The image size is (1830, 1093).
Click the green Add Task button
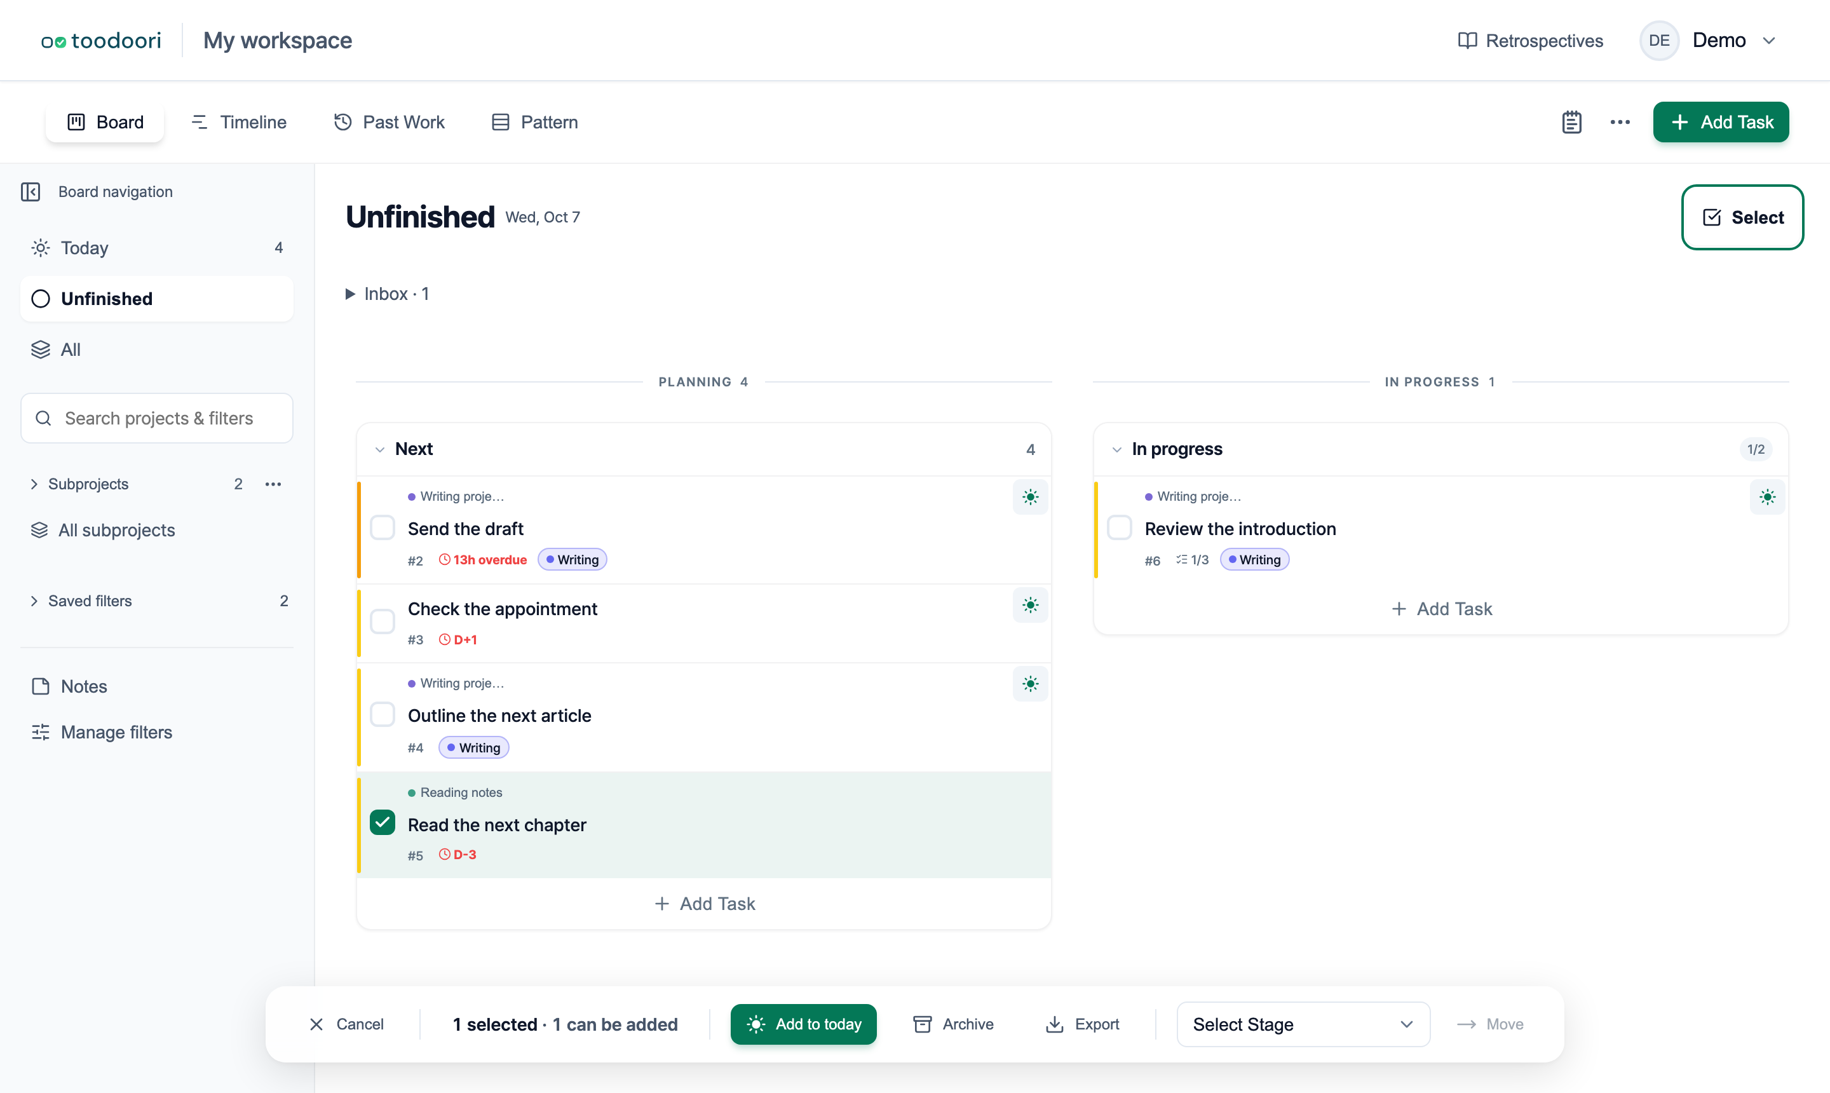pos(1721,122)
